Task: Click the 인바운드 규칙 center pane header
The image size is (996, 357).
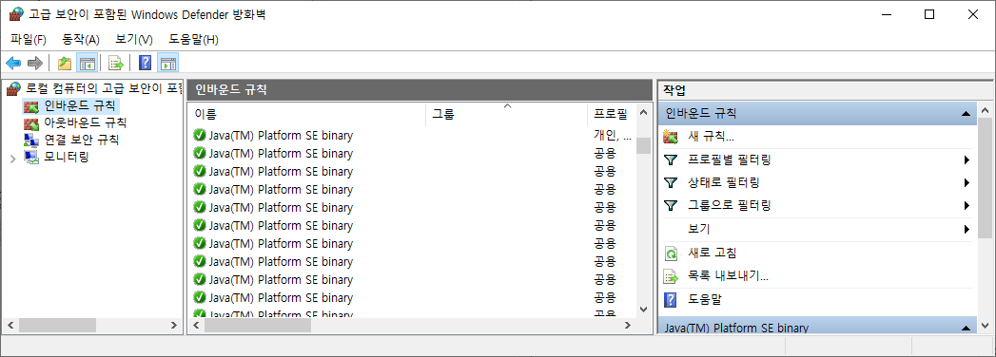Action: (420, 90)
